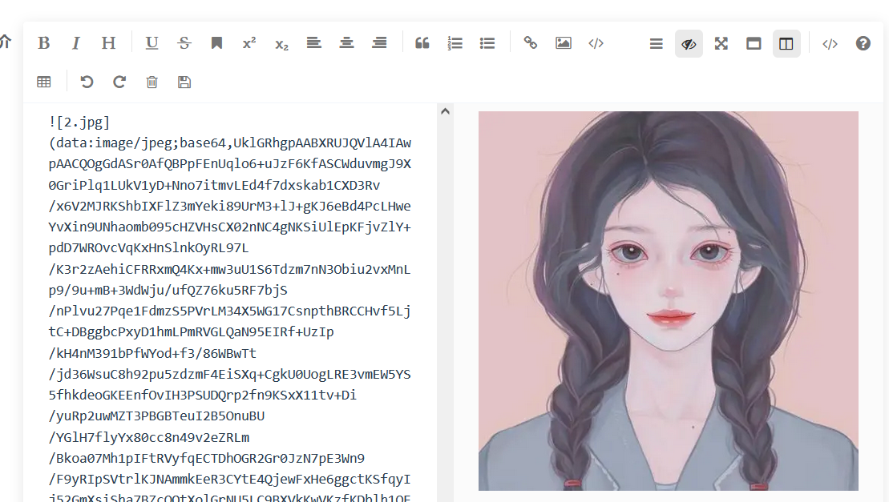Insert a blockquote
The width and height of the screenshot is (889, 502).
[x=422, y=43]
